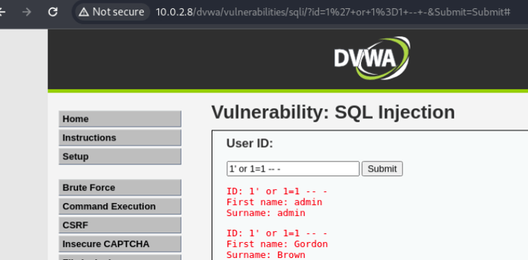Click the browser address bar URL
Image resolution: width=528 pixels, height=260 pixels.
tap(333, 12)
